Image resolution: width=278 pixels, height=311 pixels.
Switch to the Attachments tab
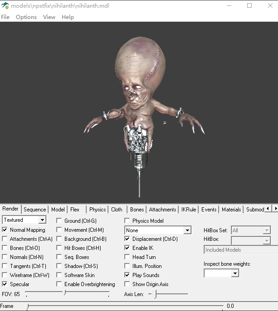pyautogui.click(x=162, y=210)
